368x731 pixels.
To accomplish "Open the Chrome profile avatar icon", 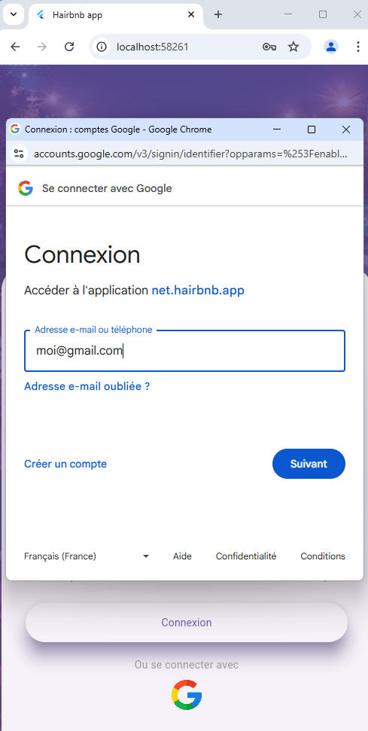I will coord(331,47).
